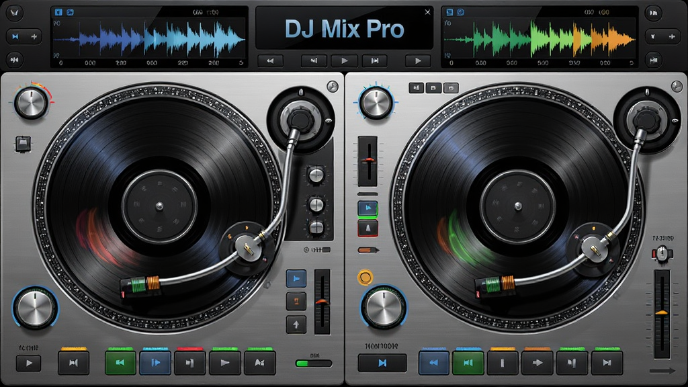The height and width of the screenshot is (387, 688).
Task: Toggle the green switch at left deck bottom-right
Action: 314,363
